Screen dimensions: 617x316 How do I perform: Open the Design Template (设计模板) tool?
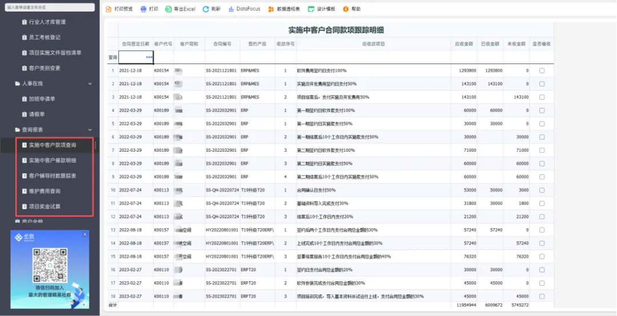(x=322, y=9)
